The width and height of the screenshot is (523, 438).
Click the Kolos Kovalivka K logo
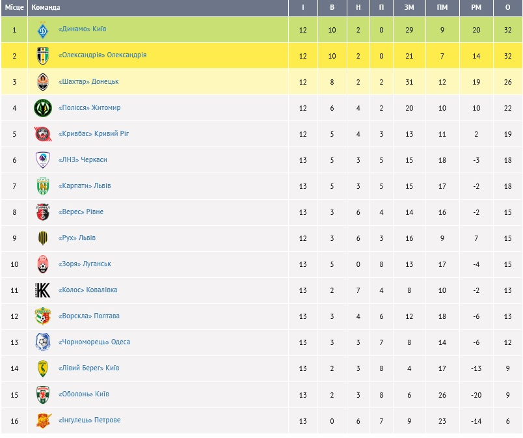[x=43, y=290]
